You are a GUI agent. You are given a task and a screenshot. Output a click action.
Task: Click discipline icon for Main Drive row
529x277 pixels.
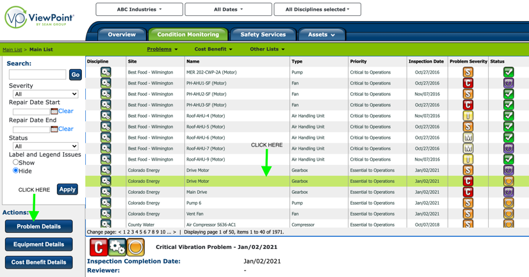(x=106, y=192)
